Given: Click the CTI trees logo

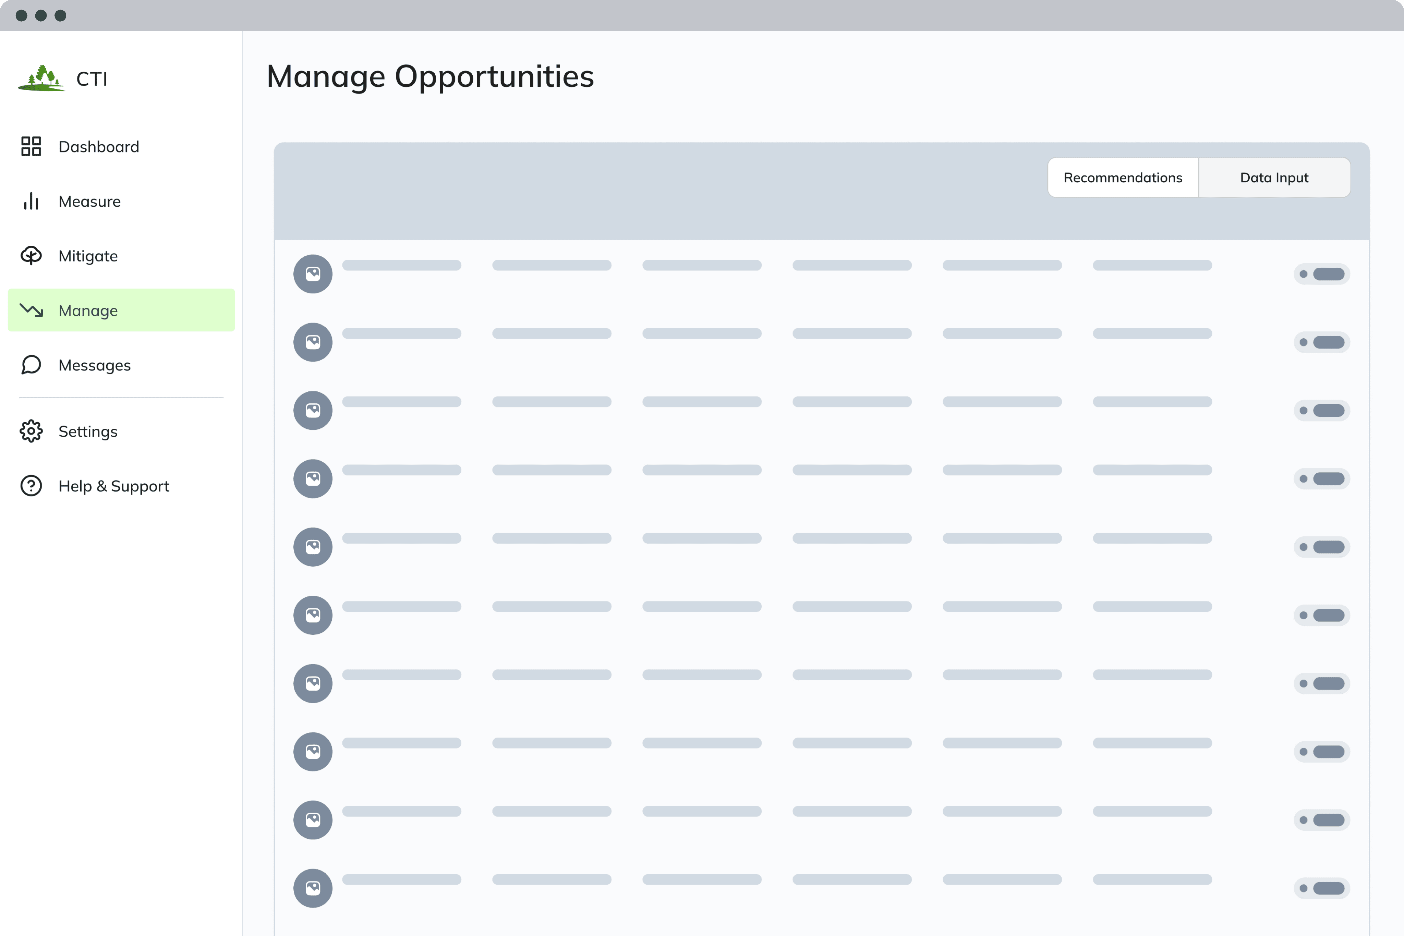Looking at the screenshot, I should (41, 78).
